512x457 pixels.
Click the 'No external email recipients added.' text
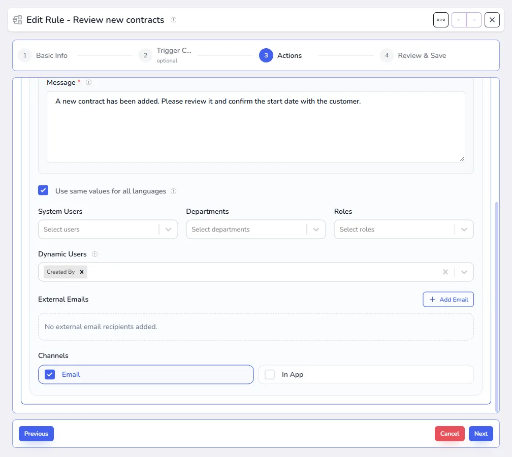click(x=101, y=327)
